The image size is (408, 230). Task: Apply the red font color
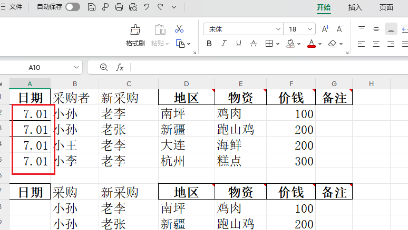pyautogui.click(x=312, y=44)
